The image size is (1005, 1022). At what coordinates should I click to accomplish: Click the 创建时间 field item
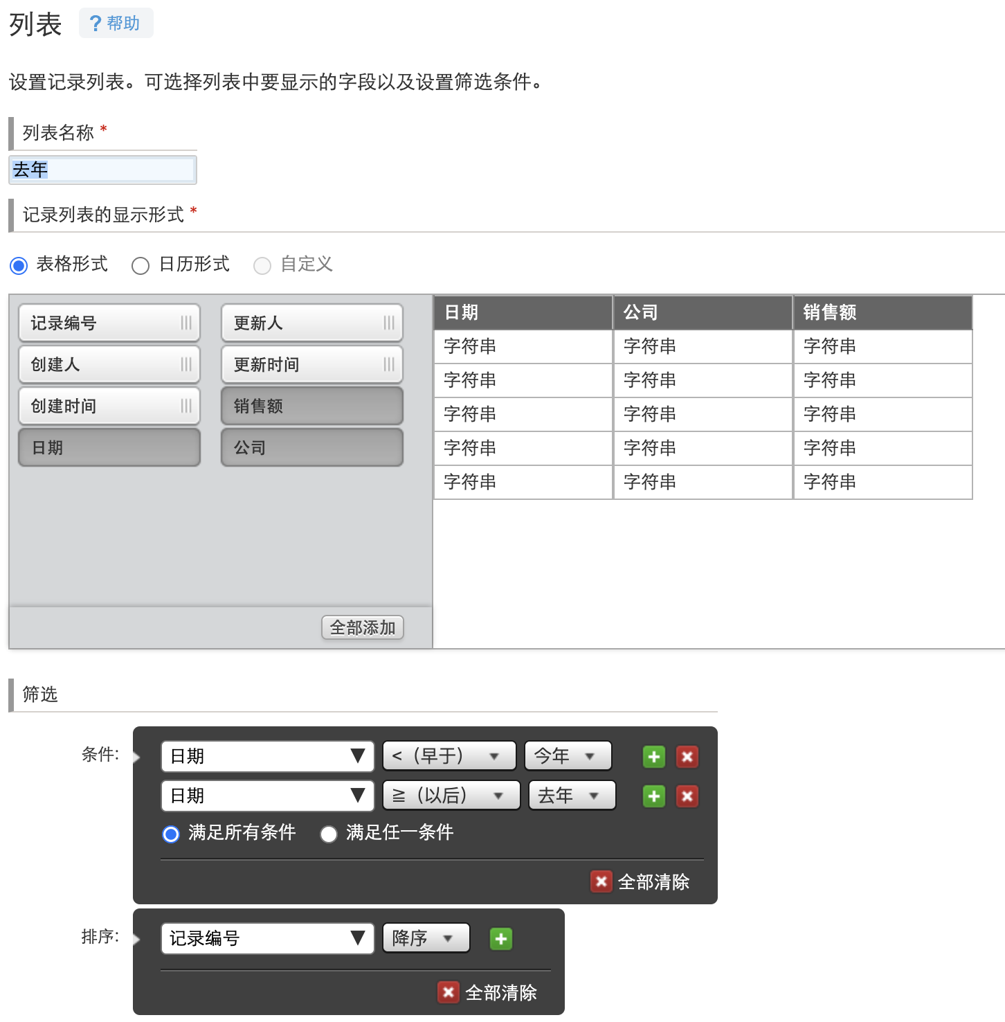point(109,406)
